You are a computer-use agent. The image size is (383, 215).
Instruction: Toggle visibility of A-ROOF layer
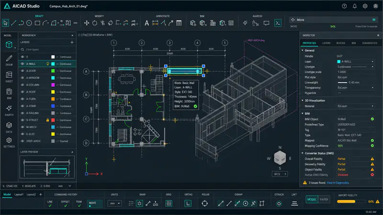click(23, 92)
